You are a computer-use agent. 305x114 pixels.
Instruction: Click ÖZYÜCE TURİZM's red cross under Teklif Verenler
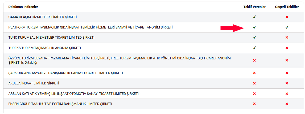pyautogui.click(x=254, y=60)
